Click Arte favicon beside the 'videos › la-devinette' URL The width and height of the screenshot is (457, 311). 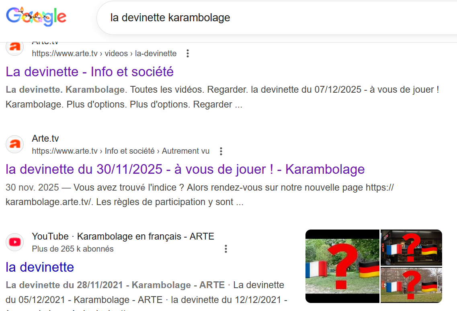pyautogui.click(x=15, y=47)
